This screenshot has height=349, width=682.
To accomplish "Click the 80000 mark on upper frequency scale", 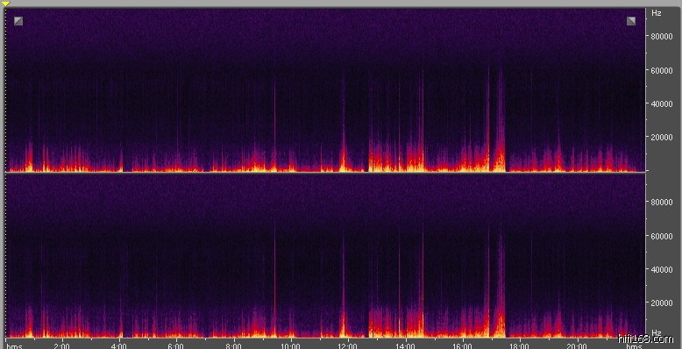I will tap(661, 36).
